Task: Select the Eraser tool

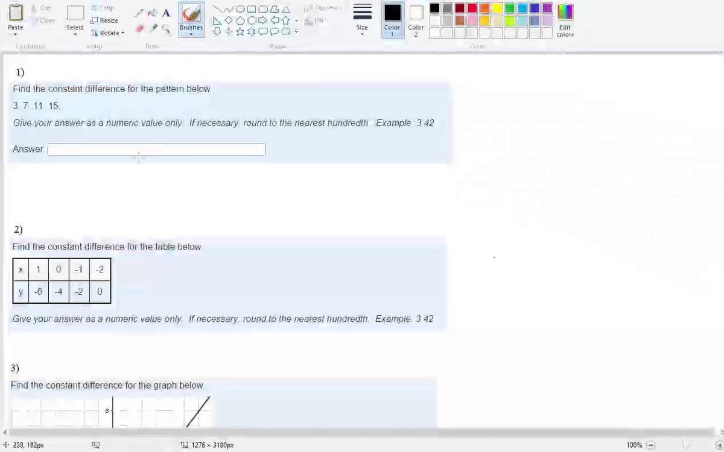Action: (139, 28)
